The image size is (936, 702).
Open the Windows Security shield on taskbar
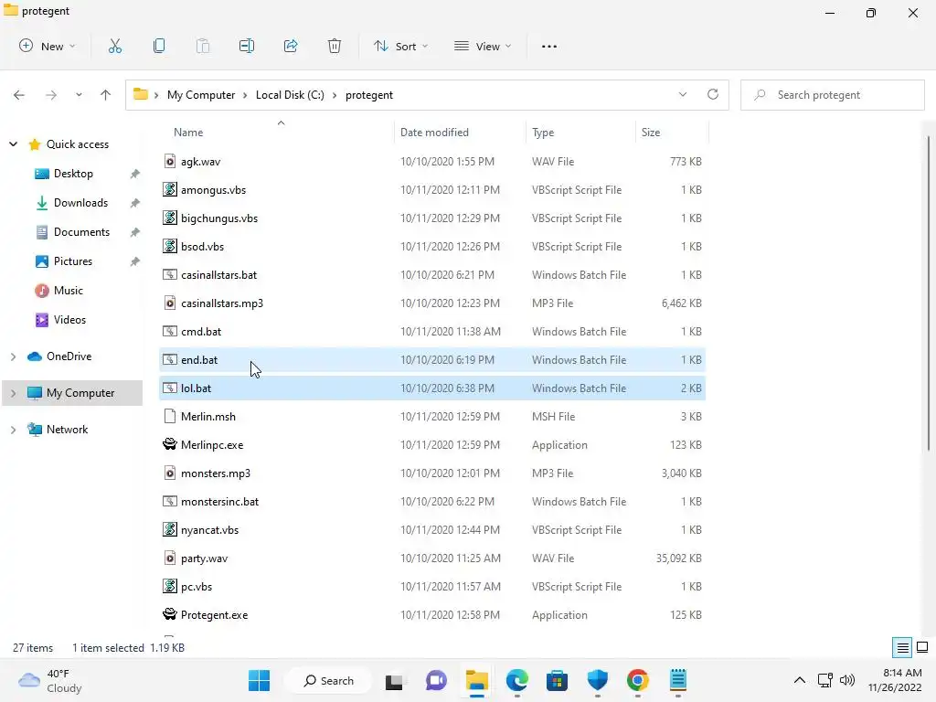coord(598,680)
